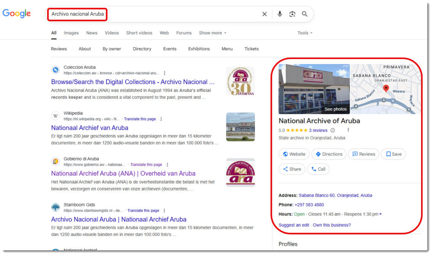This screenshot has height=255, width=432.
Task: Select the Directory filter chip
Action: (x=142, y=49)
